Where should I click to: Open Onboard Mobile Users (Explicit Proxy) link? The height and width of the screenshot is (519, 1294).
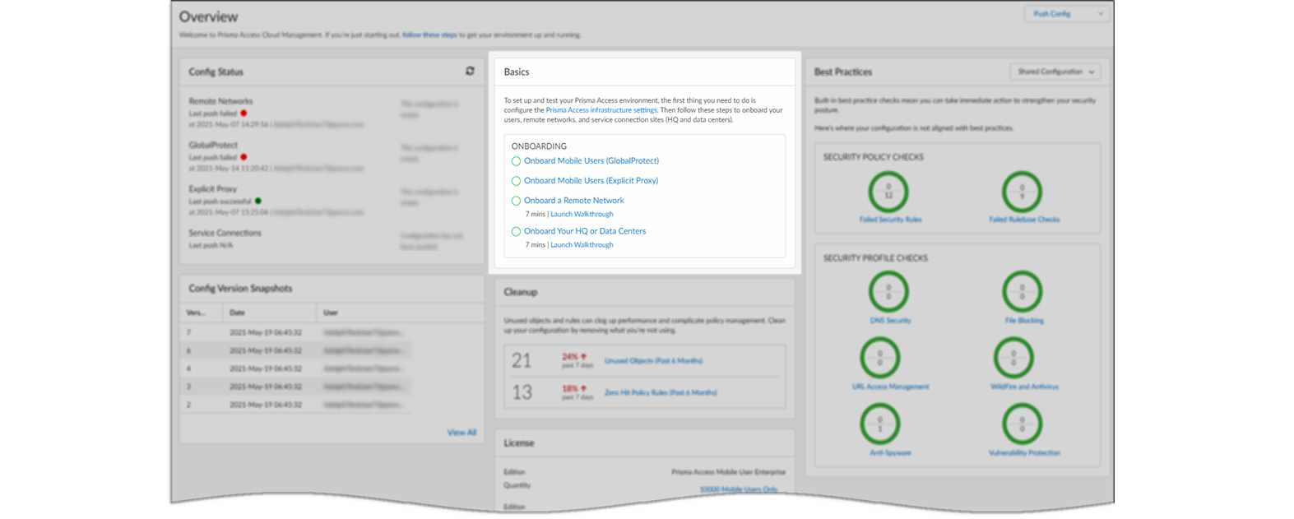[591, 181]
